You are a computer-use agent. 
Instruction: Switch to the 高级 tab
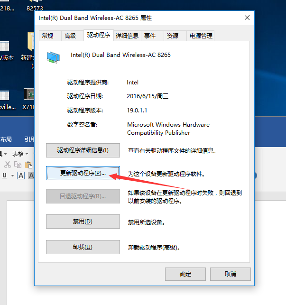tap(70, 36)
